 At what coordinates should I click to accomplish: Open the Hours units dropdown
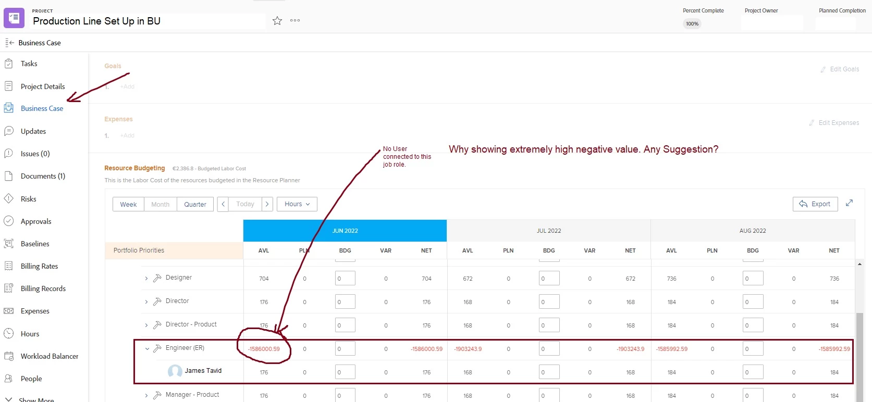[x=297, y=204]
